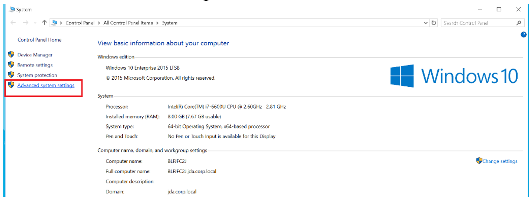Go to Control Panel Home

(x=39, y=40)
